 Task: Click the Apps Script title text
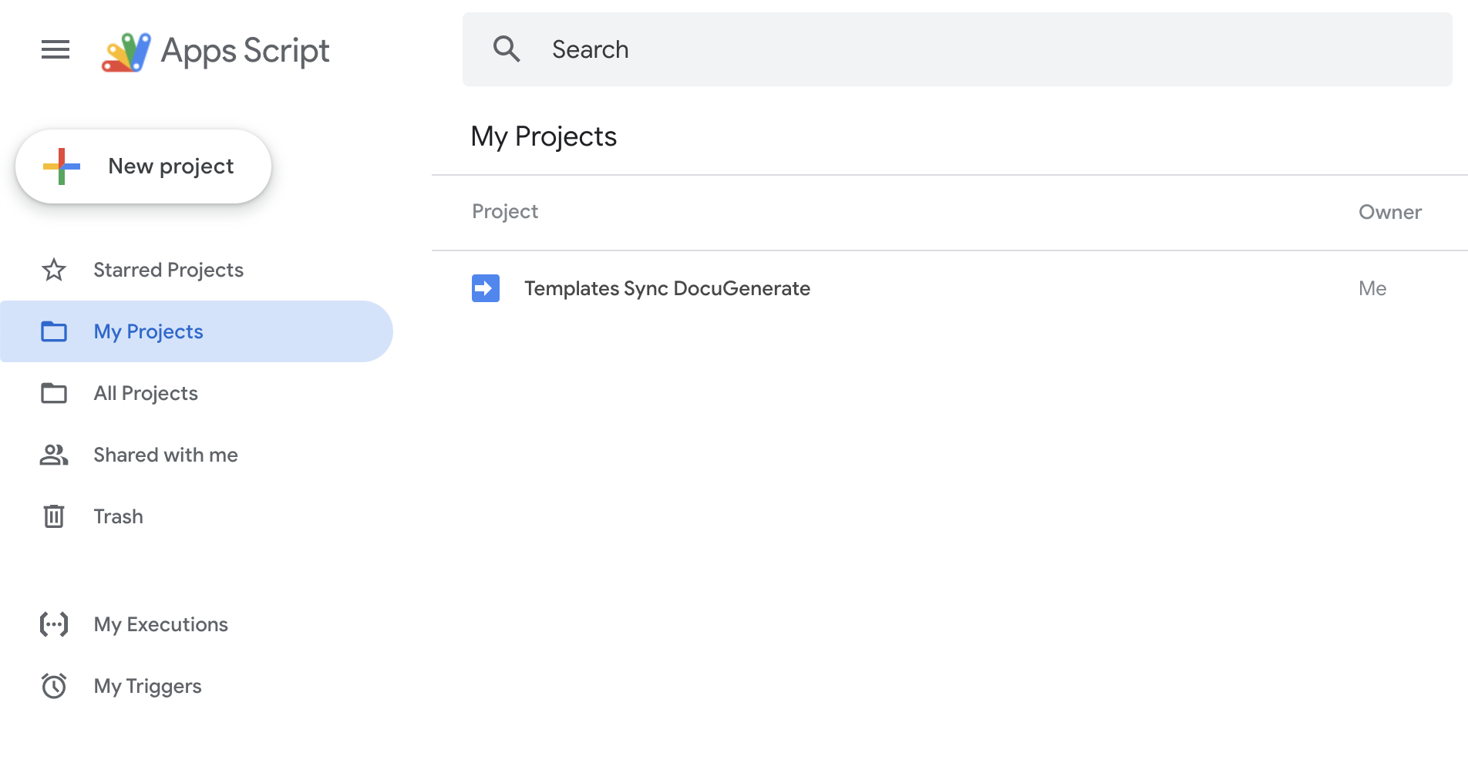point(245,51)
